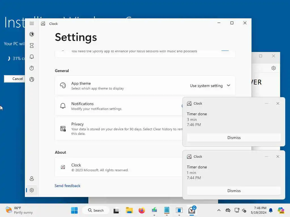
Task: Launch Firefox from the taskbar
Action: (x=142, y=210)
